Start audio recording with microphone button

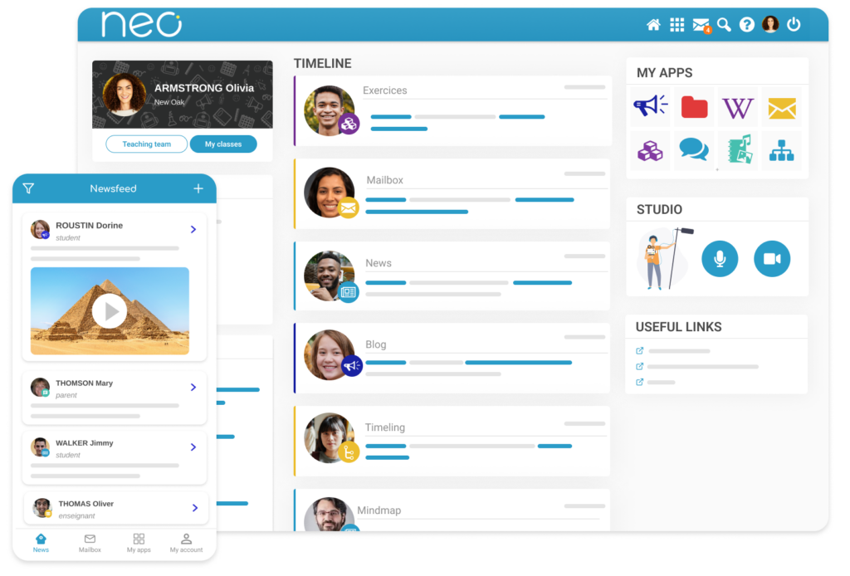(x=720, y=259)
